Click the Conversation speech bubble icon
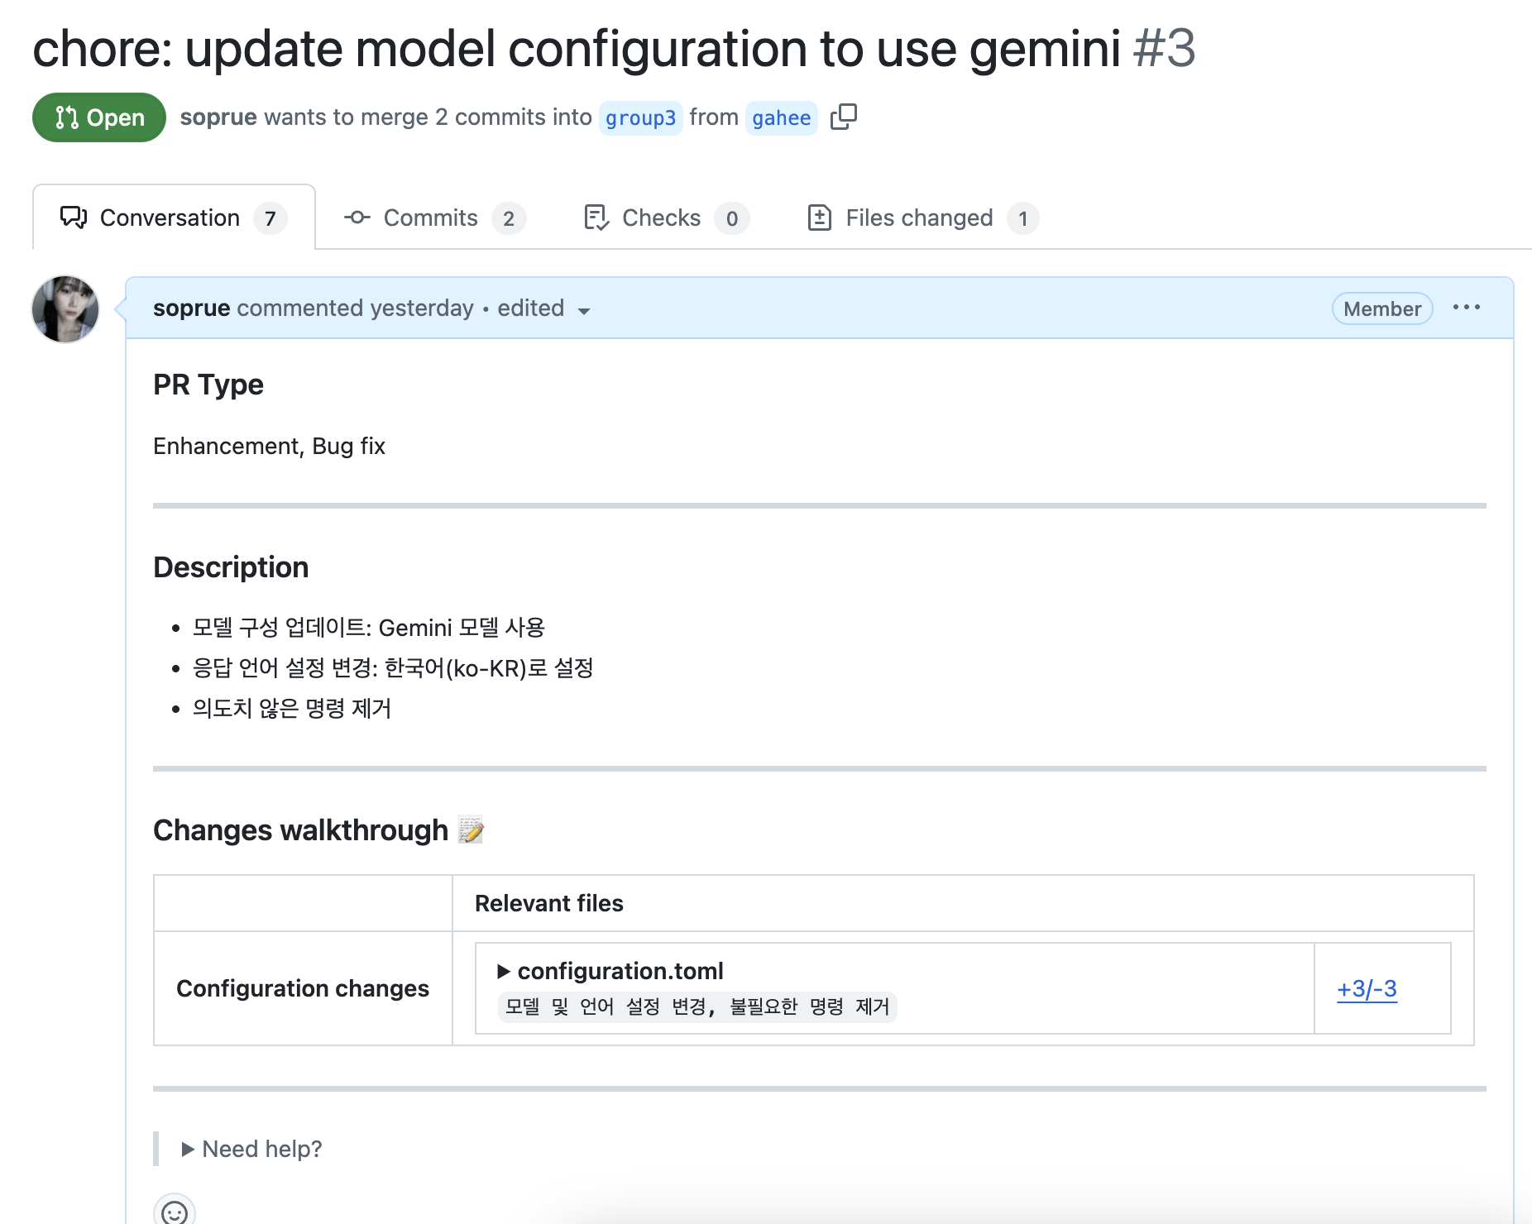Image resolution: width=1532 pixels, height=1224 pixels. click(74, 218)
